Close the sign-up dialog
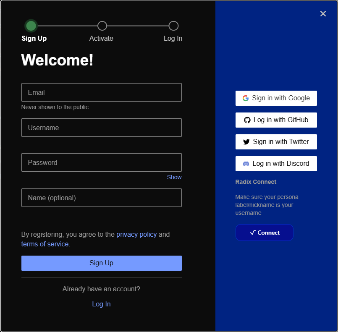The width and height of the screenshot is (338, 332). point(323,13)
